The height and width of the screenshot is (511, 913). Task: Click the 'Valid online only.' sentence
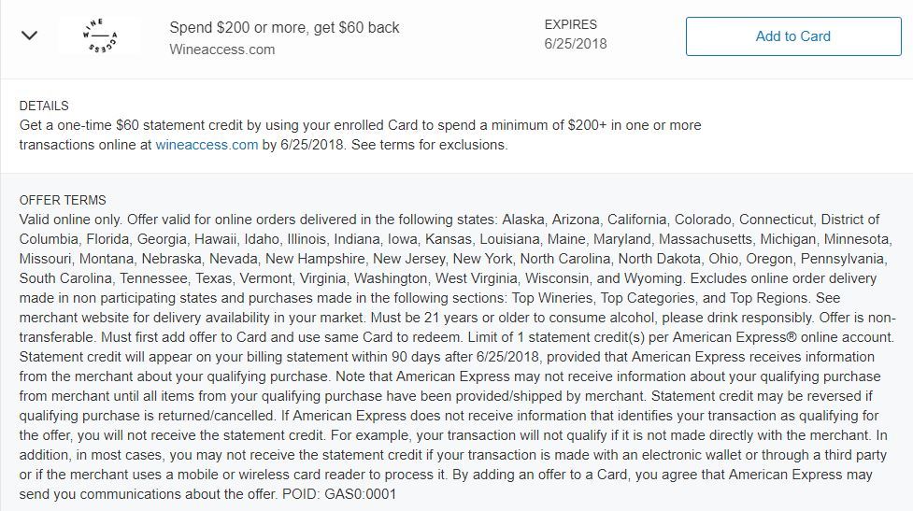click(70, 220)
